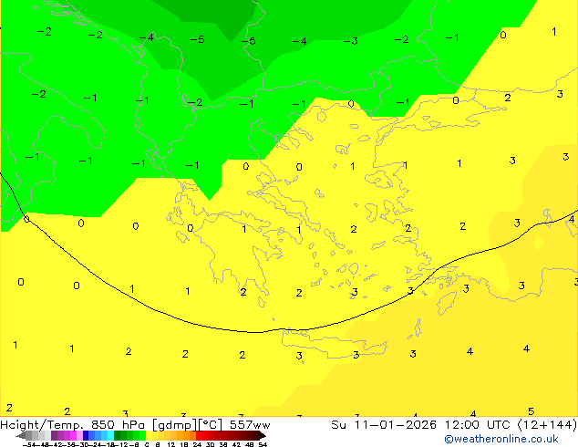
Task: Pick the yellow swatch on the colour scale
Action: click(x=149, y=435)
